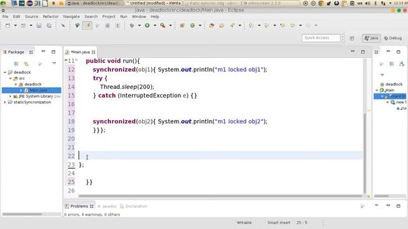This screenshot has width=408, height=229.
Task: Switch to the Declaration tab
Action: [134, 206]
